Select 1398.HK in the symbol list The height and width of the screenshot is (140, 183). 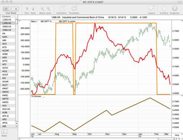8,23
